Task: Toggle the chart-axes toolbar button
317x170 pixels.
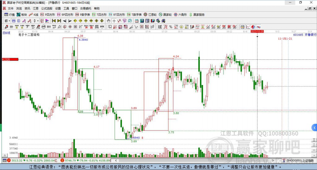Action: (248, 27)
